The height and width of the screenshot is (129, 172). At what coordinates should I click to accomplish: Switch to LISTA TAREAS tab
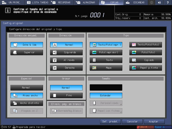[x=37, y=2]
